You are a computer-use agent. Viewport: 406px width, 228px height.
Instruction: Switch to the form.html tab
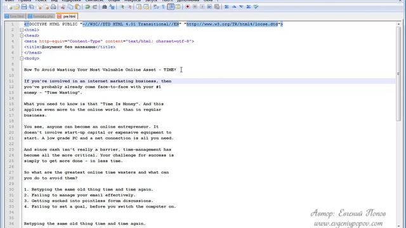tap(15, 16)
